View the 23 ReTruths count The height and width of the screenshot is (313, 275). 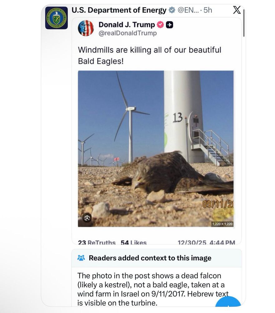click(x=96, y=243)
